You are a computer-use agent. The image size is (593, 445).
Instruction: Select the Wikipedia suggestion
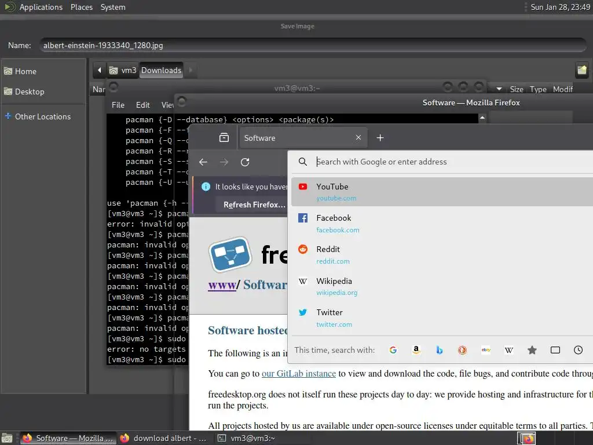[x=442, y=286]
